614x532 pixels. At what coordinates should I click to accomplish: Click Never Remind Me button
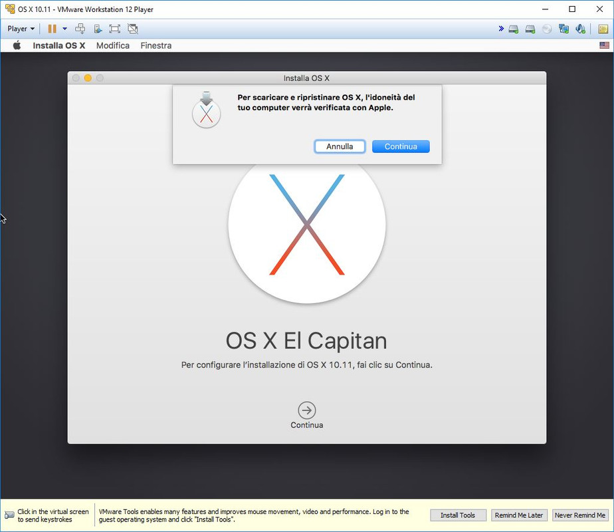(580, 515)
